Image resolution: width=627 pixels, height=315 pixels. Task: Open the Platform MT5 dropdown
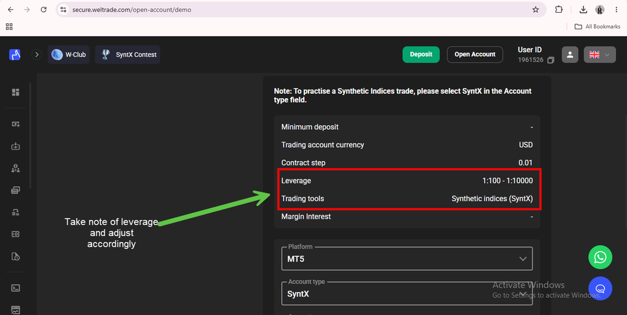407,259
